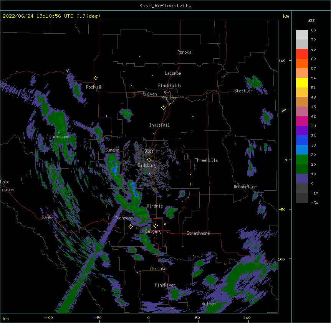
Task: Click the dBZ legend heading
Action: pos(311,20)
